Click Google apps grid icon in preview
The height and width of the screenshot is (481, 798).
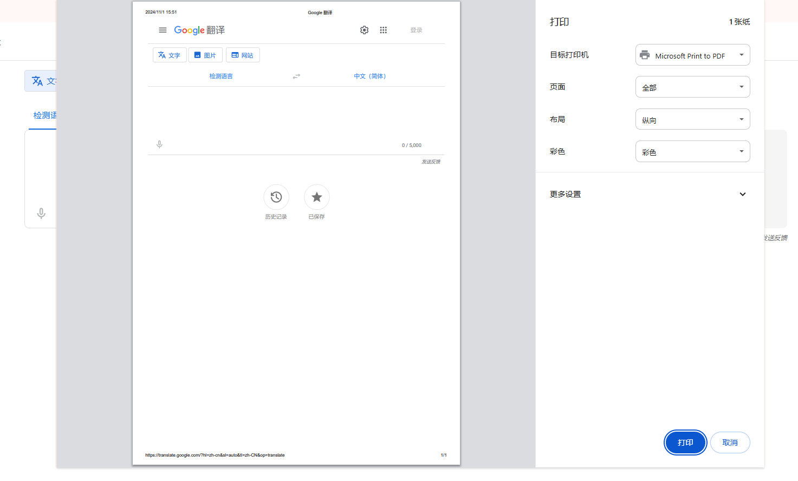tap(384, 30)
